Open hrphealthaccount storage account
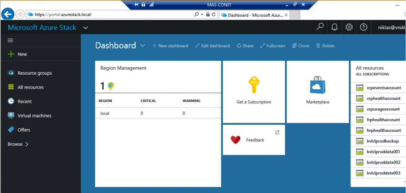406x193 pixels. (378, 130)
